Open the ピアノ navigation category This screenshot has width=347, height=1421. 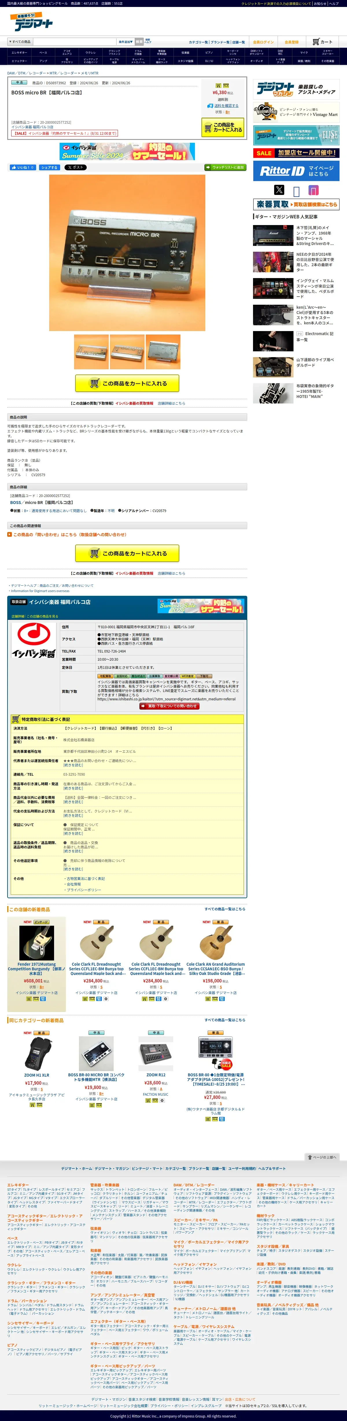pyautogui.click(x=209, y=53)
